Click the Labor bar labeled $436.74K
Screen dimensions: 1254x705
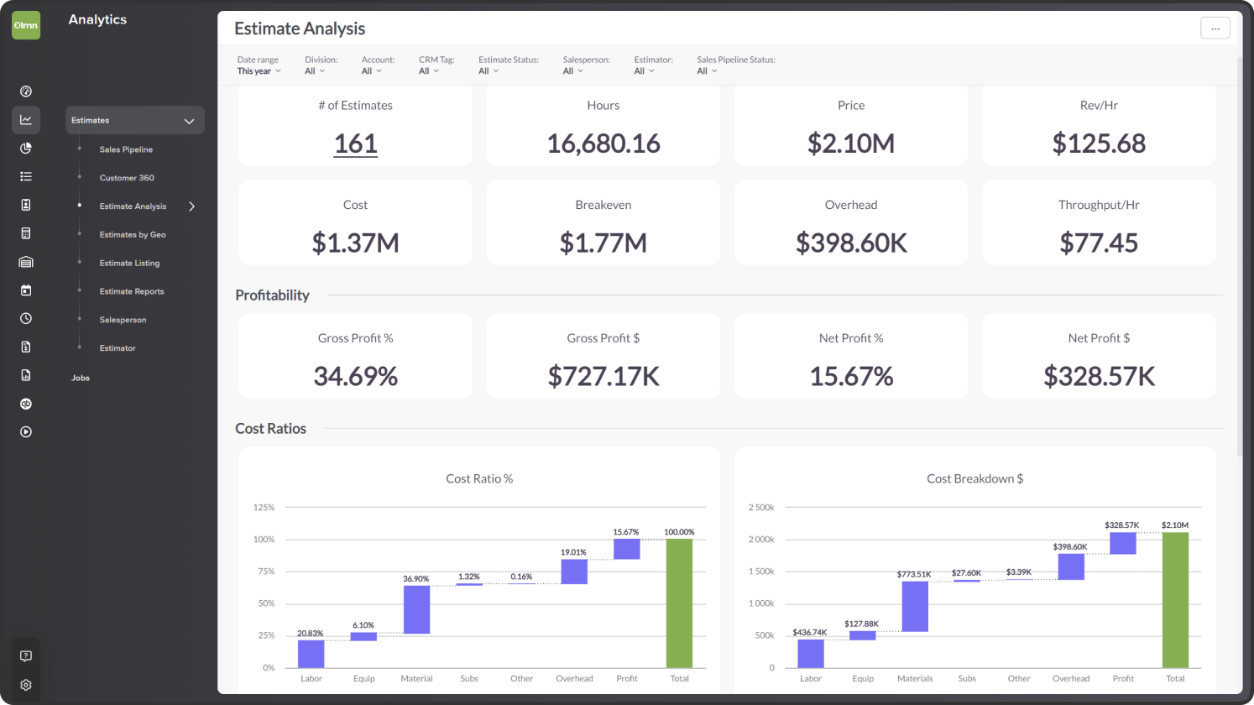811,654
